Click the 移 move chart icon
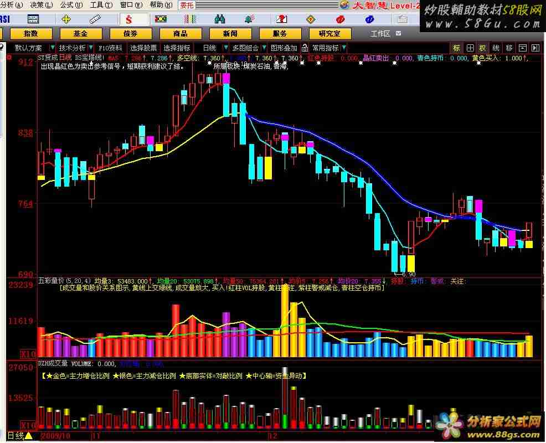 pos(509,48)
